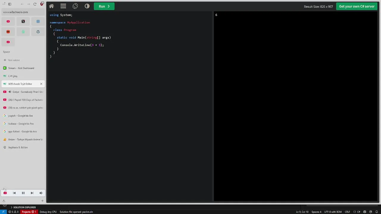Open browser downloads icon
Image resolution: width=381 pixels, height=214 pixels.
(4, 201)
